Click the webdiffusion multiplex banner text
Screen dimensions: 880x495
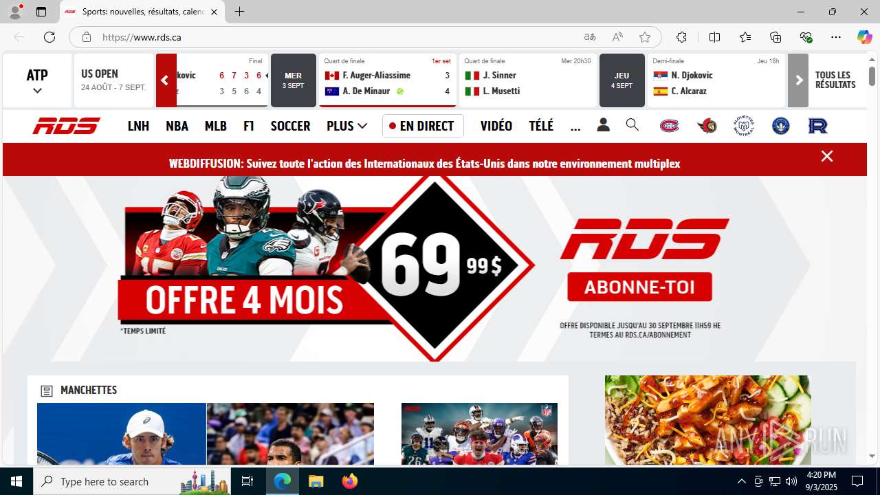click(424, 164)
